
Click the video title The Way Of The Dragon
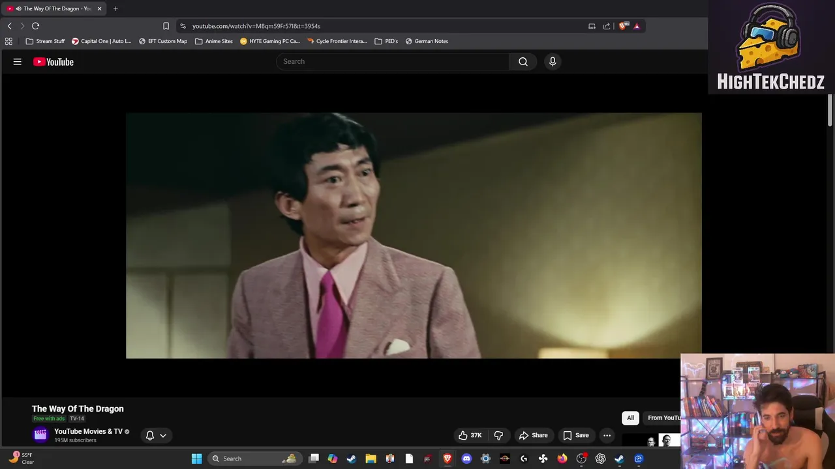(78, 408)
